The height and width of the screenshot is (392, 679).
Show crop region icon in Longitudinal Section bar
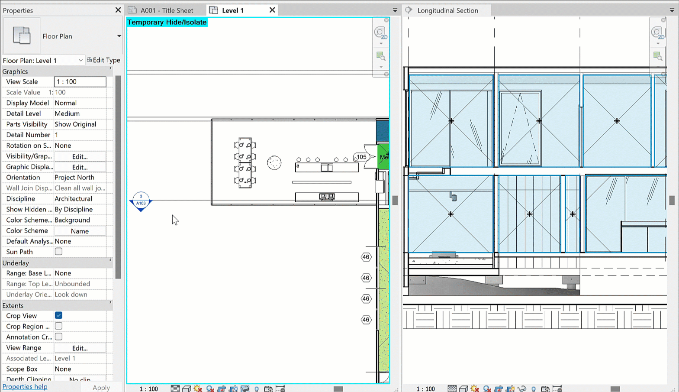510,389
